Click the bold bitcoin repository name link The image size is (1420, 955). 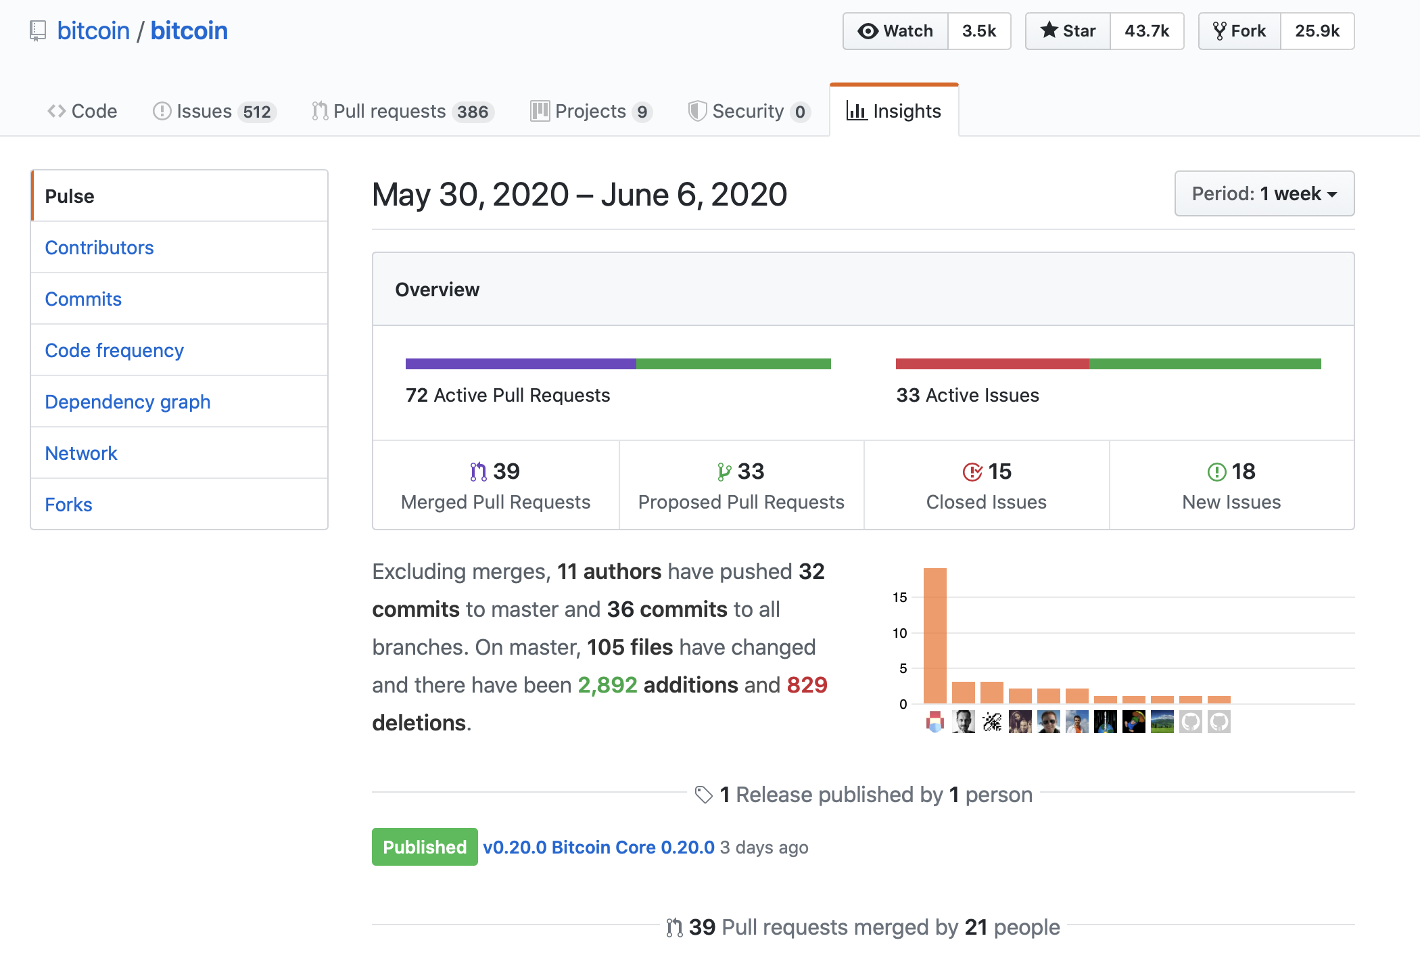[189, 31]
